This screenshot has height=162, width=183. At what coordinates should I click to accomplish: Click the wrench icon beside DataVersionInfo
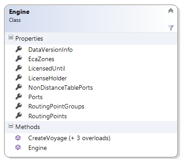point(19,49)
